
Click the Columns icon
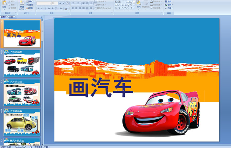(x=91, y=8)
